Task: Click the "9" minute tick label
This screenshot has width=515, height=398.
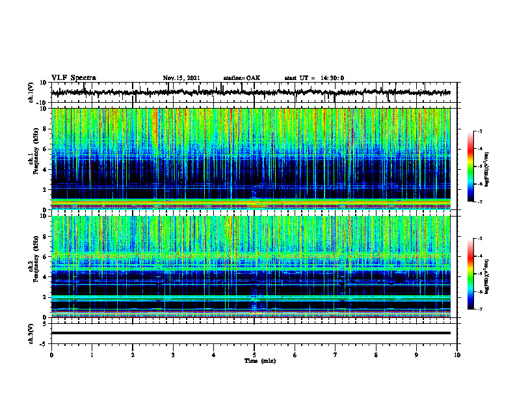Action: (x=416, y=355)
